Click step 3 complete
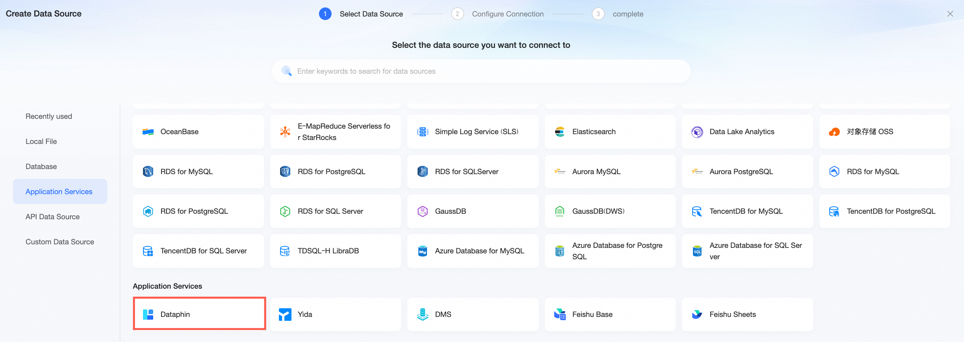Screen dimensions: 964x342 [618, 14]
